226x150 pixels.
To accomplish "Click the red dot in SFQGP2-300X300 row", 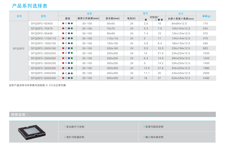I will pyautogui.click(x=63, y=68).
